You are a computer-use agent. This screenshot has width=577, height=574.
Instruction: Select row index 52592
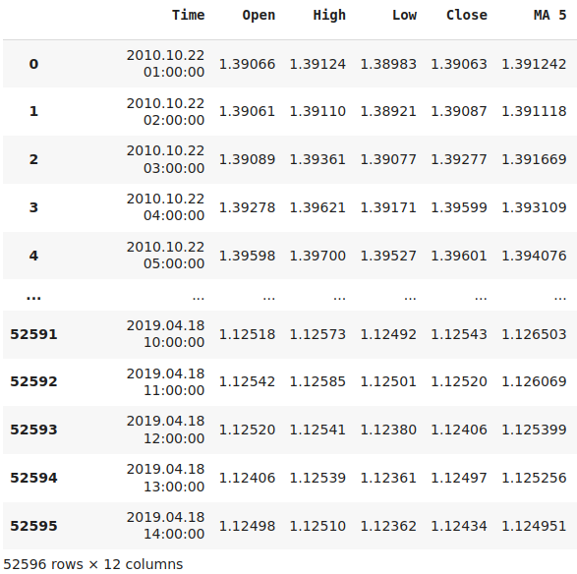point(33,381)
